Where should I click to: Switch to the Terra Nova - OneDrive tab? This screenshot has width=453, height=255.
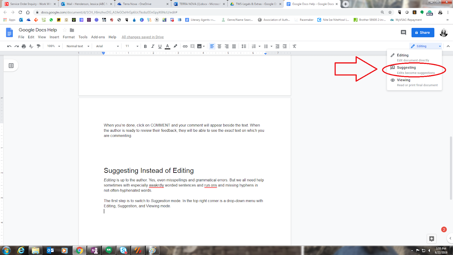(143, 4)
